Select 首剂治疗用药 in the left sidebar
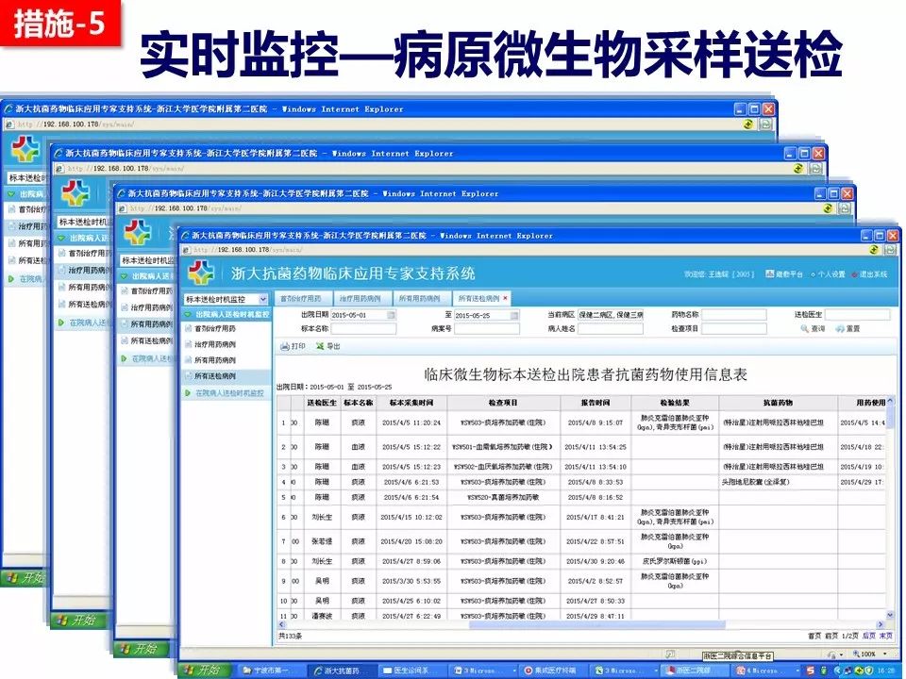This screenshot has width=906, height=679. [215, 328]
